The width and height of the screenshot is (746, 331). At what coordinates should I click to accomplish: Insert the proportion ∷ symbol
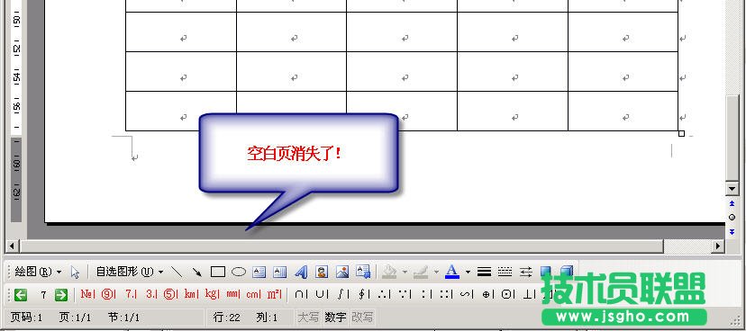click(446, 294)
